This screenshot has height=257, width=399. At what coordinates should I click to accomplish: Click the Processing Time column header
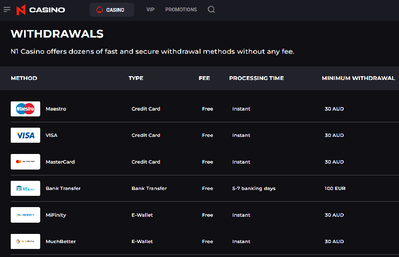(x=256, y=78)
